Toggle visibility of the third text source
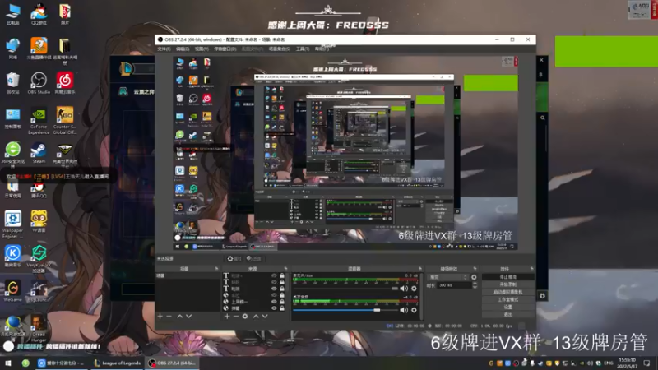This screenshot has height=370, width=658. coord(274,289)
